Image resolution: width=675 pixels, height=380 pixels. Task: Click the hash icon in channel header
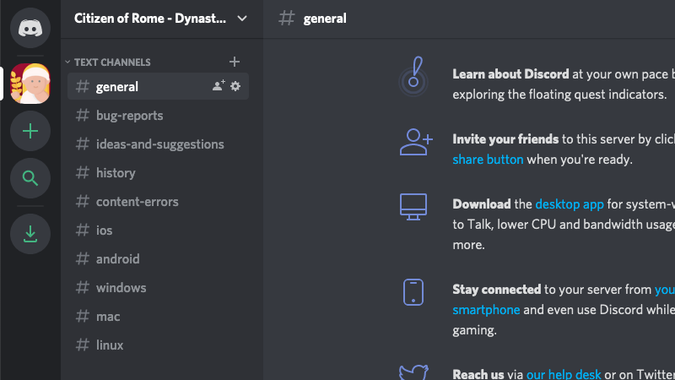click(287, 18)
